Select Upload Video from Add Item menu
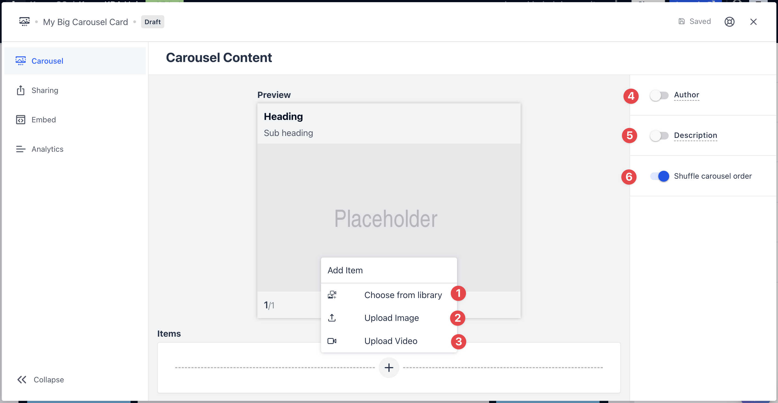The image size is (778, 403). pos(391,341)
